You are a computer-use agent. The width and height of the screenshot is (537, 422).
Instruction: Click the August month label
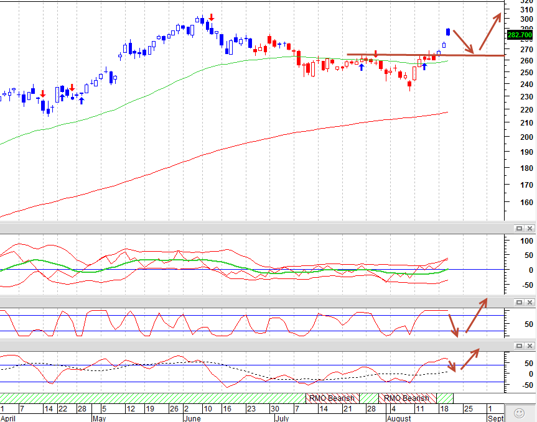(399, 418)
